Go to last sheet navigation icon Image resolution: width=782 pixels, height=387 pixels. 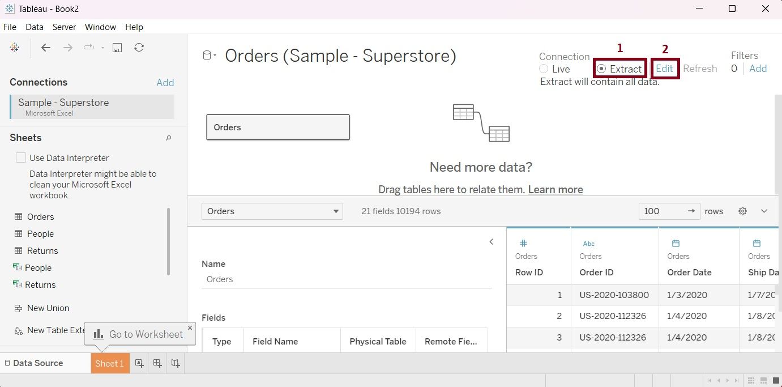pos(736,380)
